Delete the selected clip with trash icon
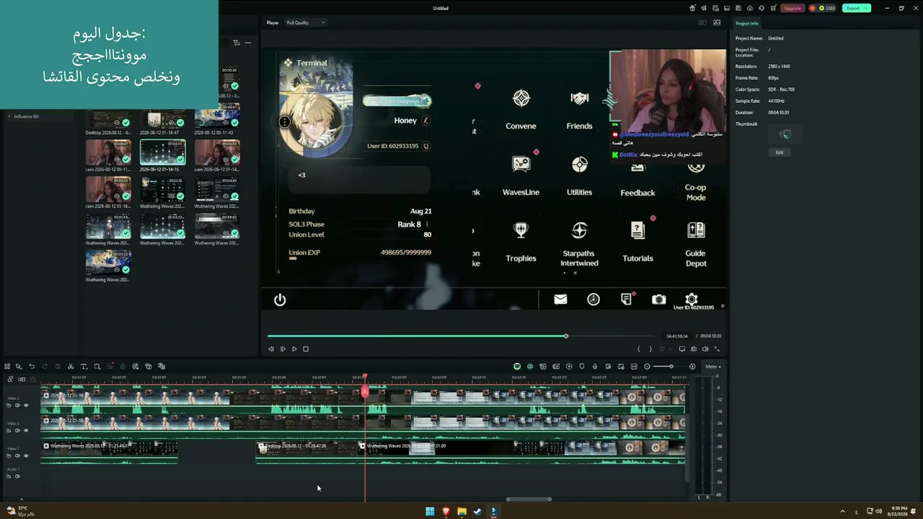The image size is (923, 519). [58, 366]
